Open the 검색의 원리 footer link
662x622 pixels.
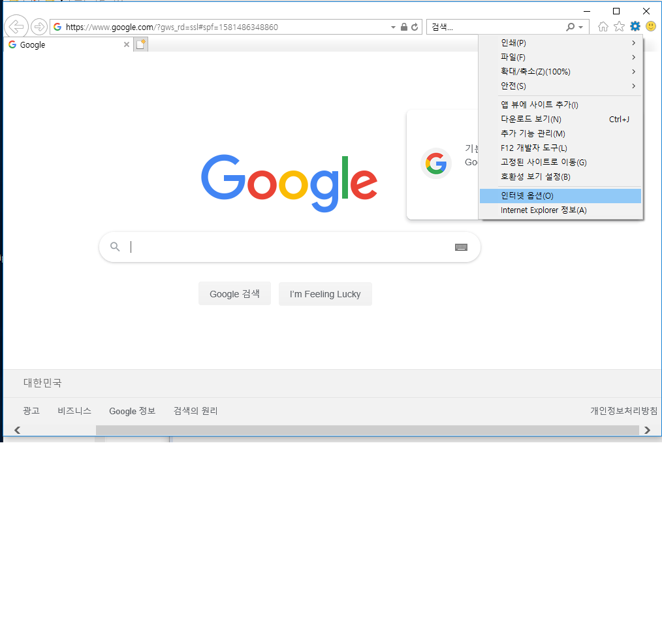(195, 411)
